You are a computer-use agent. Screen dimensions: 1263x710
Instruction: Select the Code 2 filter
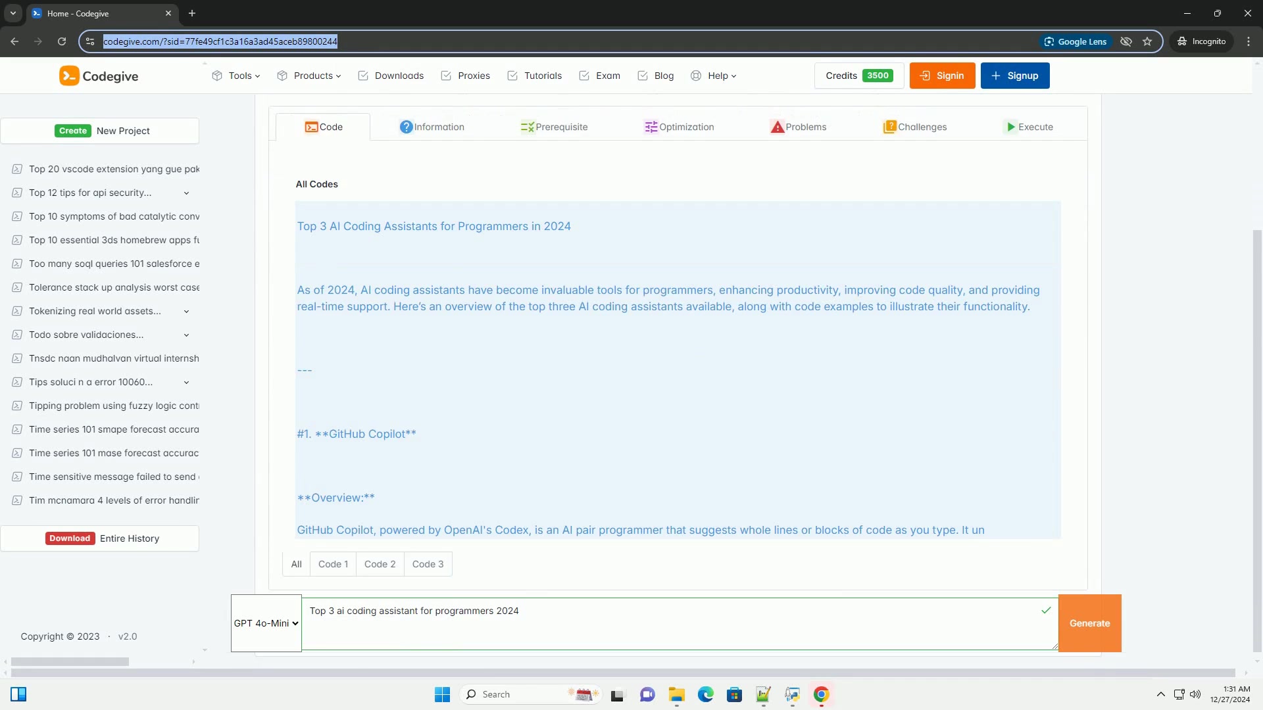coord(380,564)
